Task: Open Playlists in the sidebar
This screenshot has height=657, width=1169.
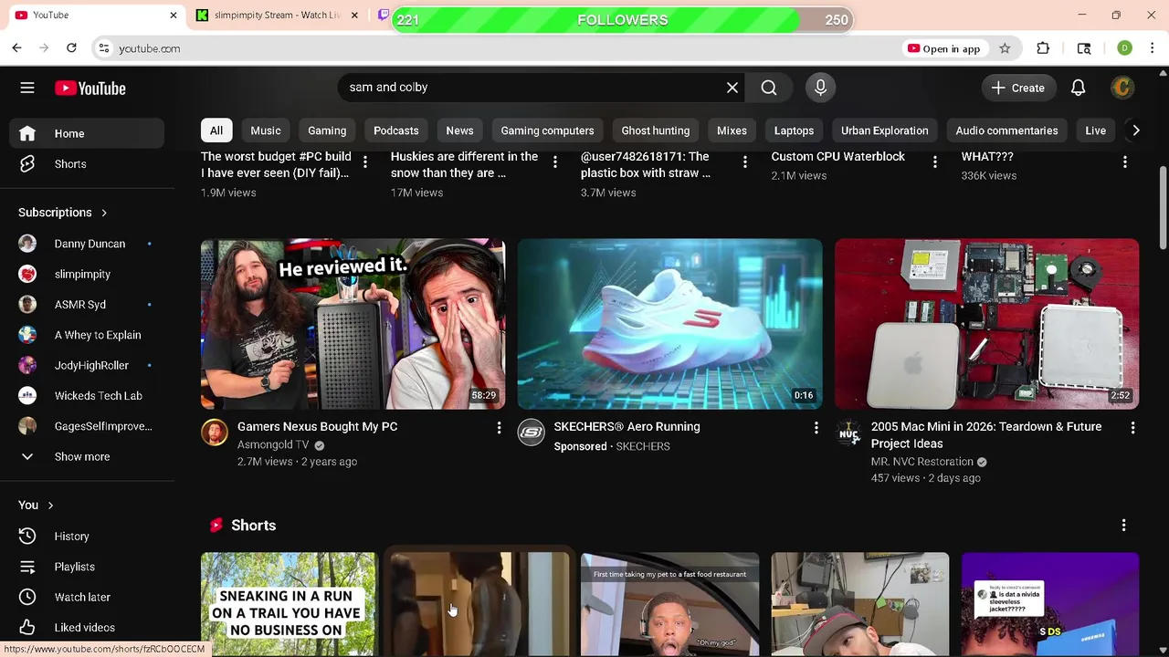Action: (x=88, y=567)
